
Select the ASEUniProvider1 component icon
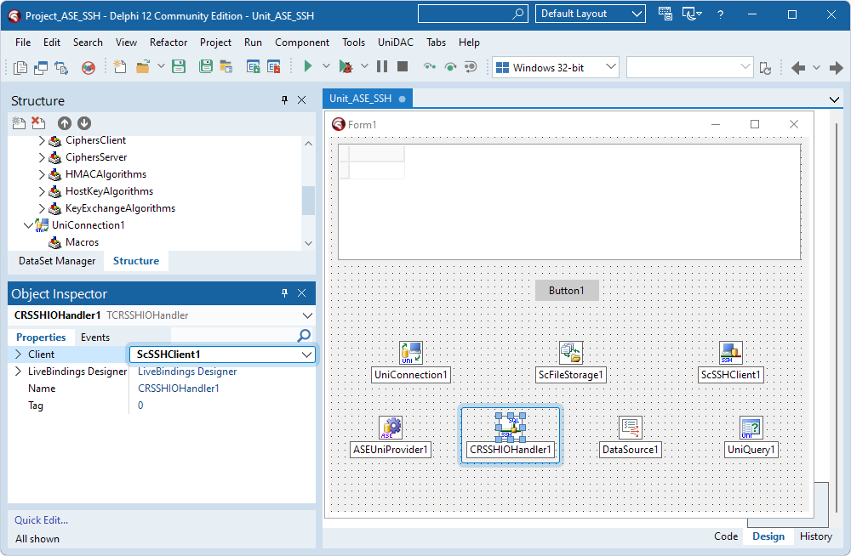390,427
